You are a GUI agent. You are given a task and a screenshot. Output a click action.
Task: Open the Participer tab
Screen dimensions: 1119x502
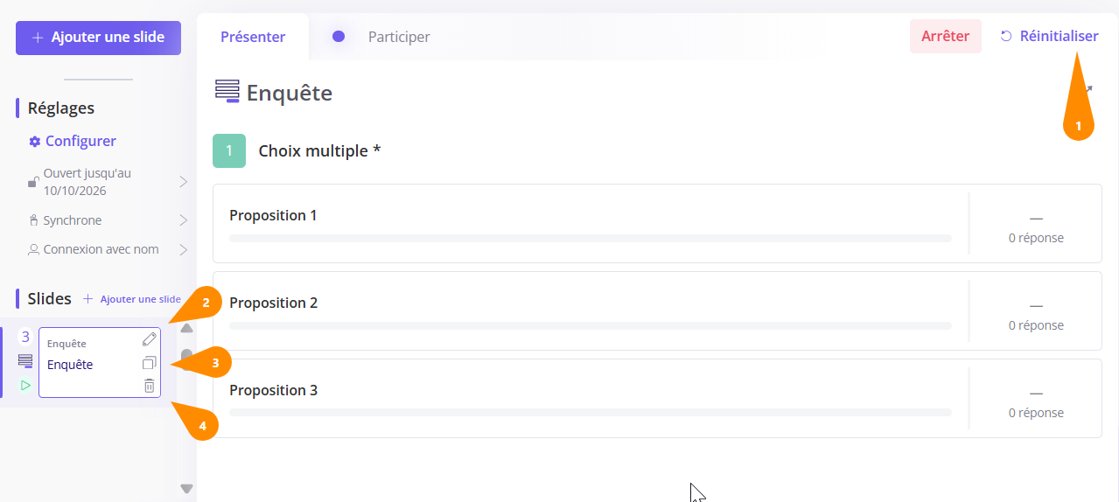399,37
